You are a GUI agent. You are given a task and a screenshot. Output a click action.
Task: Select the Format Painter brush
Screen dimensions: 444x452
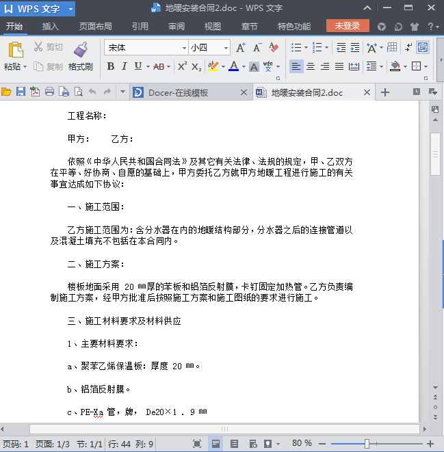click(81, 50)
